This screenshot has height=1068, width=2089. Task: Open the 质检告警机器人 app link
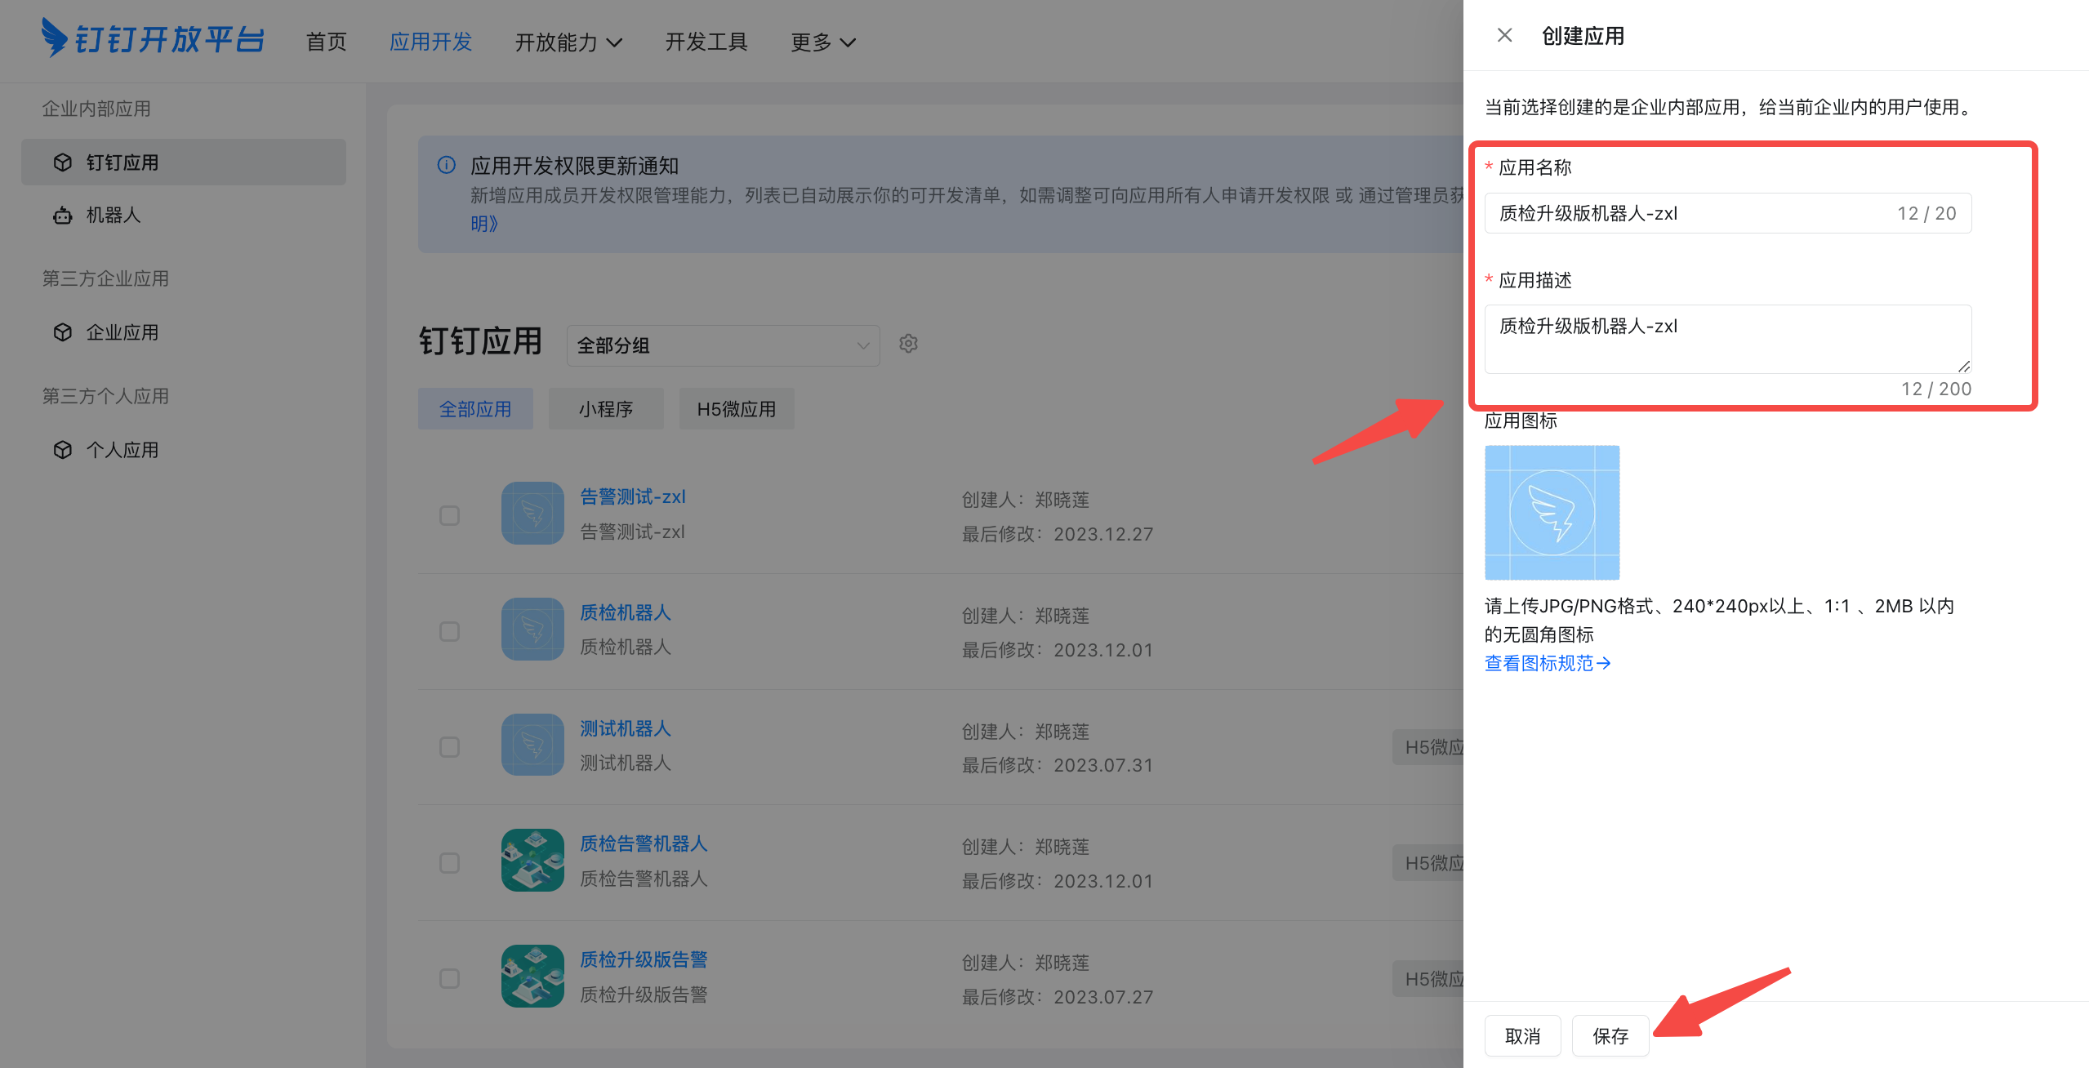(x=644, y=843)
